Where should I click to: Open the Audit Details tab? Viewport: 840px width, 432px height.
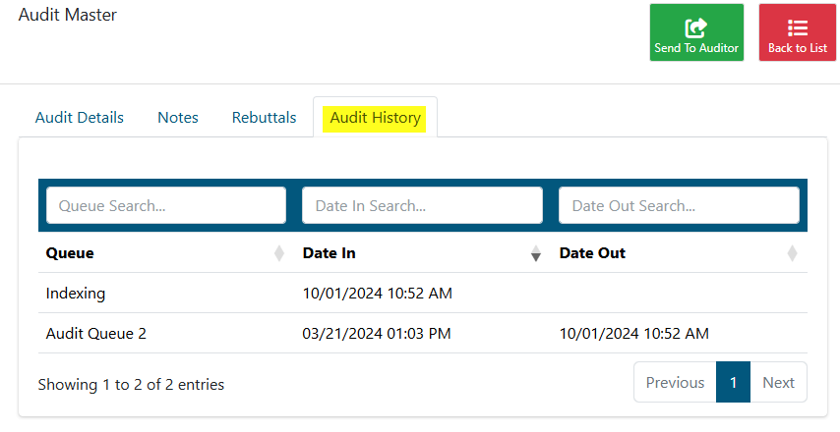(x=80, y=118)
